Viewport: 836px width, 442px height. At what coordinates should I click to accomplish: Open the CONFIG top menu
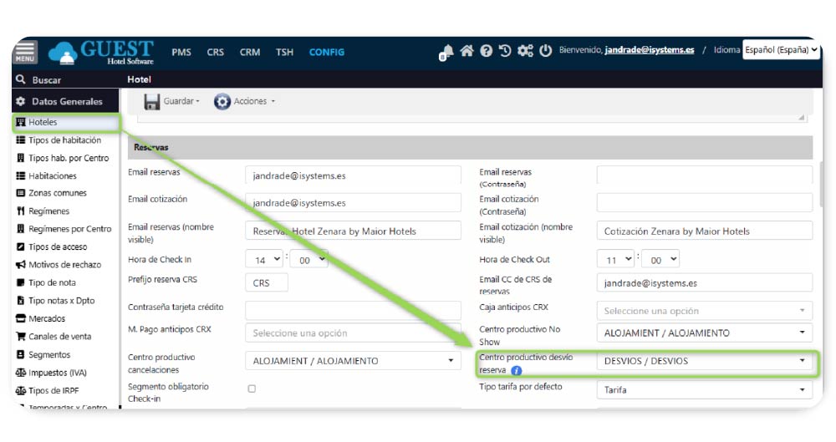click(x=326, y=52)
